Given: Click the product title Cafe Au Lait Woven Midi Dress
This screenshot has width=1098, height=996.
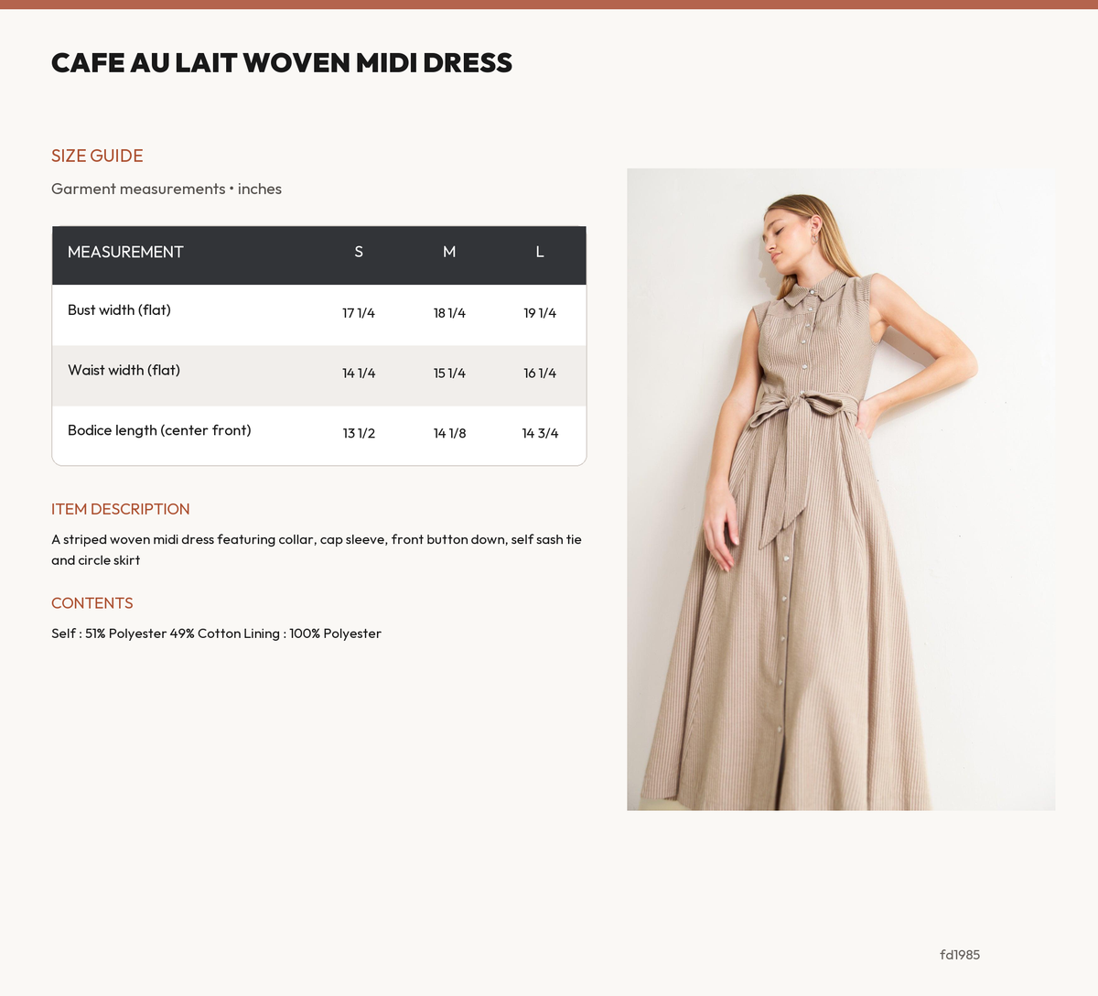Looking at the screenshot, I should click(282, 62).
